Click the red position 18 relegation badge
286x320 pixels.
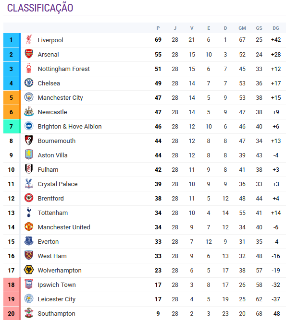(12, 284)
